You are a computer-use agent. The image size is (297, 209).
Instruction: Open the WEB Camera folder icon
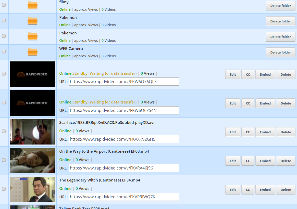tap(33, 52)
